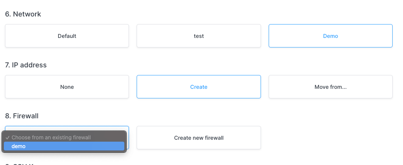The image size is (403, 165).
Task: Click the '6. Network' section heading
Action: coord(23,14)
